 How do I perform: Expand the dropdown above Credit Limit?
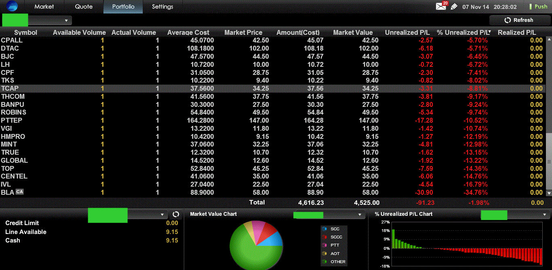tap(163, 215)
